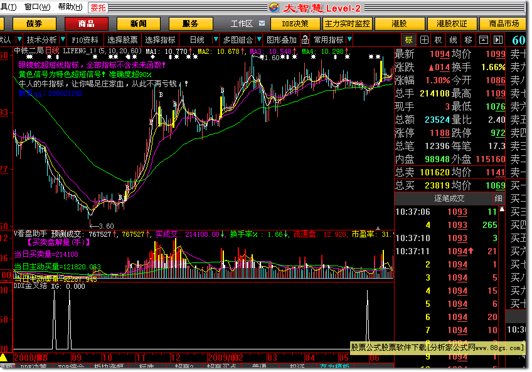The height and width of the screenshot is (372, 532).
Task: Select the 2008/08 timeline marker
Action: 31,358
